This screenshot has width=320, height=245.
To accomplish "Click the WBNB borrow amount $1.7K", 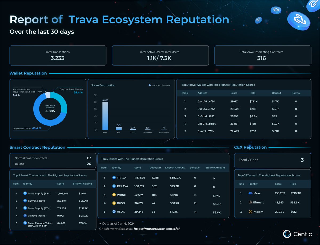I will coord(216,196).
